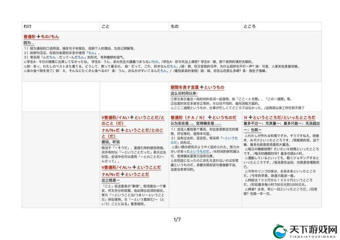This screenshot has height=240, width=340.
Task: Click the example starting △今年のリンゴの味は
Action: 280,173
